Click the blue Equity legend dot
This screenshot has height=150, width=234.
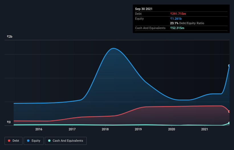coord(28,141)
